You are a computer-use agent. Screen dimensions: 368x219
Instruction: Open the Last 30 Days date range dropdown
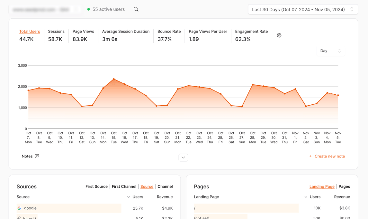click(x=302, y=9)
